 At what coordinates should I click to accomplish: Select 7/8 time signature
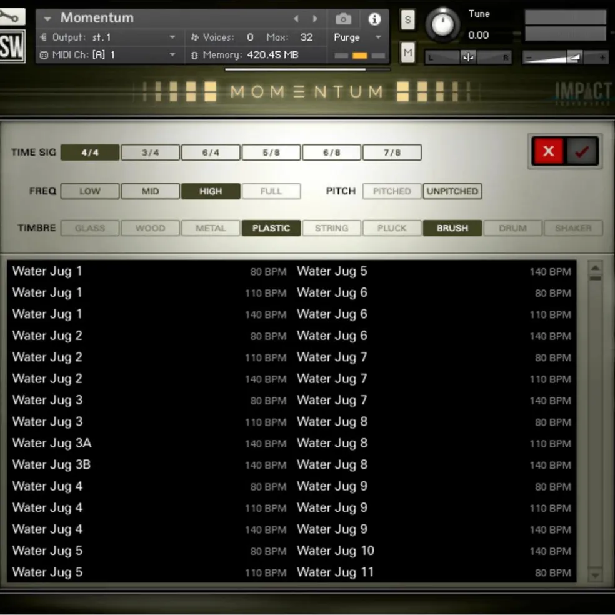click(392, 152)
